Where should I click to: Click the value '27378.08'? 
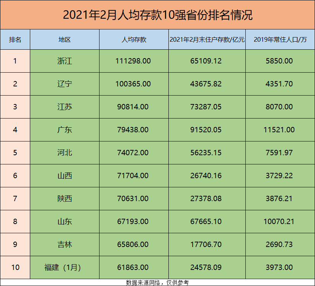click(206, 199)
